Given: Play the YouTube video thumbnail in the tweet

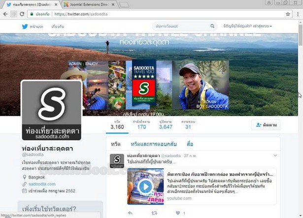Looking at the screenshot, I should tap(145, 187).
